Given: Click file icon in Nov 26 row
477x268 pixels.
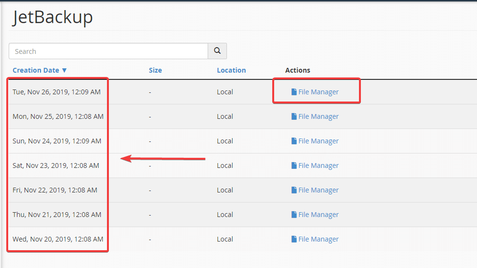Looking at the screenshot, I should pyautogui.click(x=294, y=92).
